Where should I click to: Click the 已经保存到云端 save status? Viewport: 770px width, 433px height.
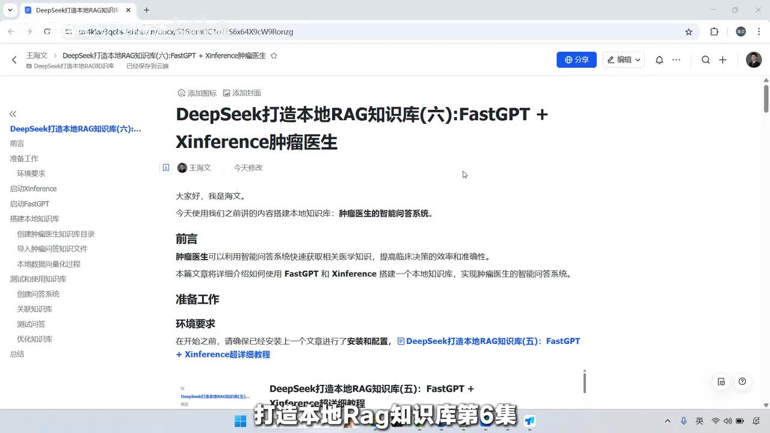point(147,66)
